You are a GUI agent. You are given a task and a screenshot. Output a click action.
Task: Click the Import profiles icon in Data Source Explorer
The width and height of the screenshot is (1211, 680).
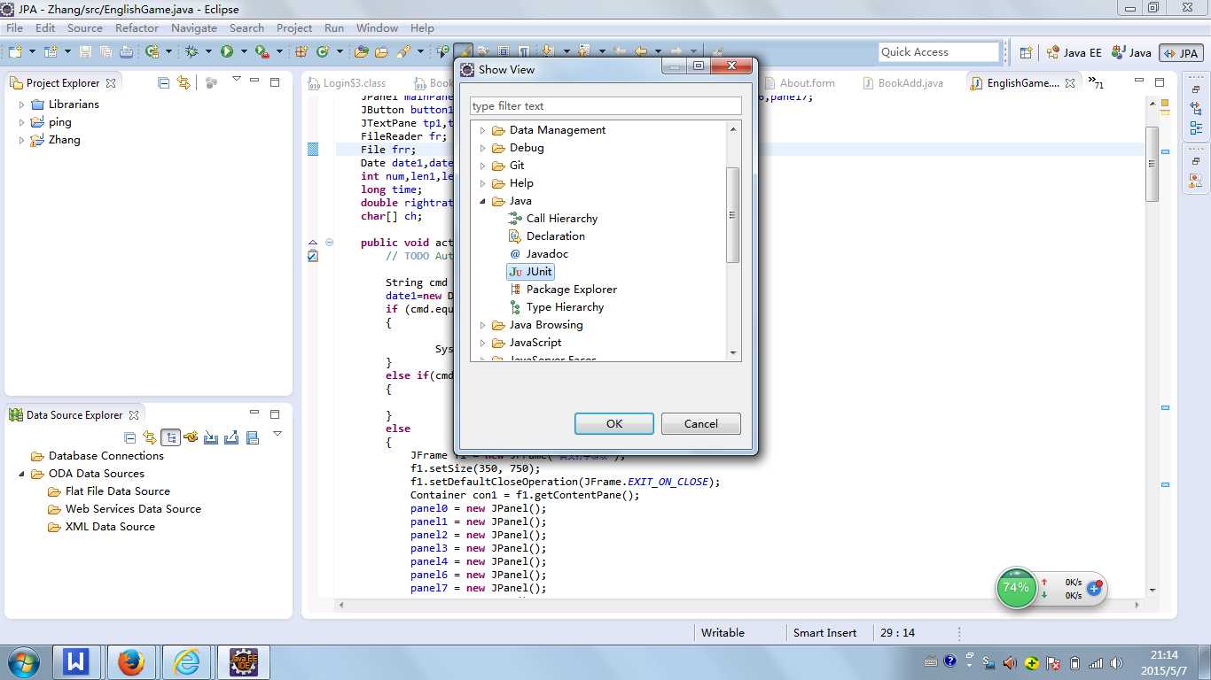pyautogui.click(x=211, y=437)
